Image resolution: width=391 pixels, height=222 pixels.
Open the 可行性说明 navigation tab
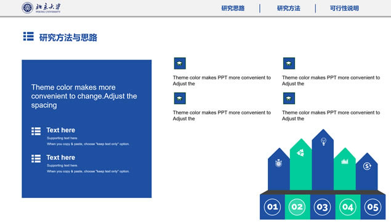(344, 8)
